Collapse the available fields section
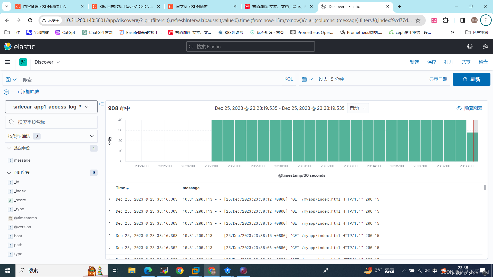This screenshot has height=277, width=493. pos(9,173)
